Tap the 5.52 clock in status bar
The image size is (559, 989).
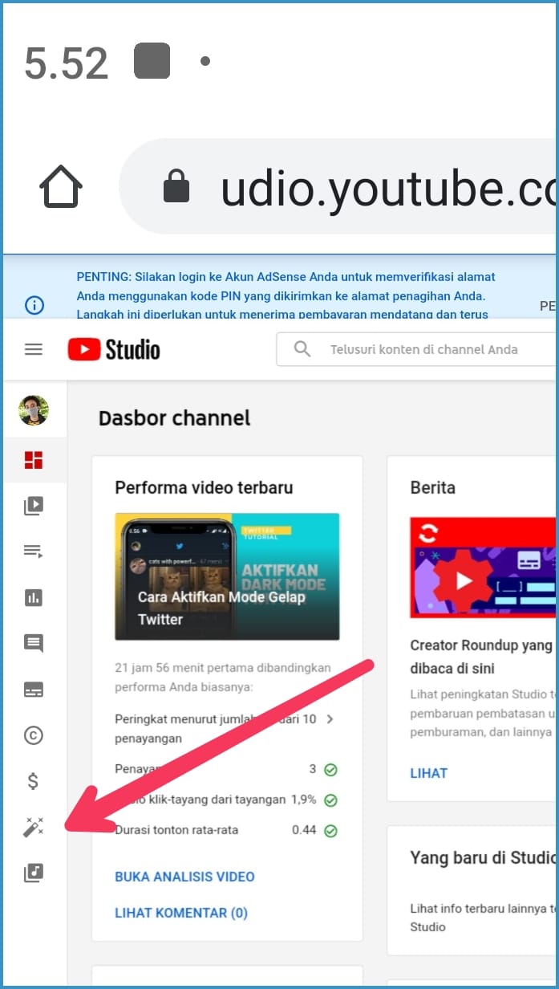coord(67,63)
